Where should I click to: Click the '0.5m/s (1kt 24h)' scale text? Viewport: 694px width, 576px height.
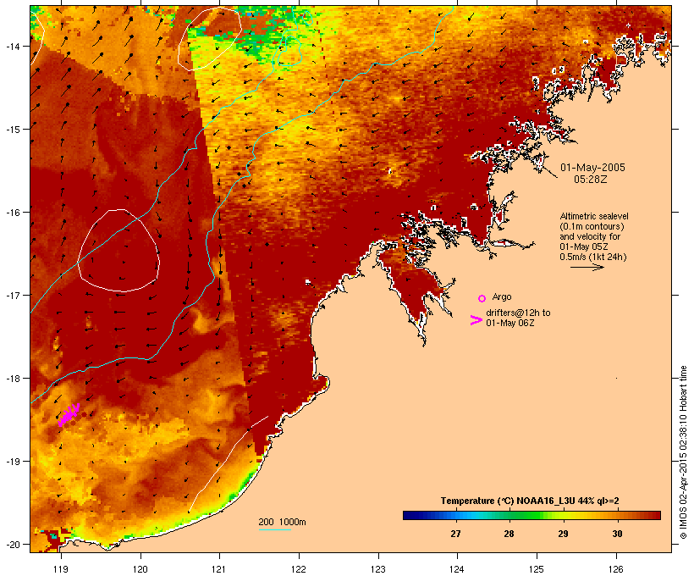tap(593, 257)
